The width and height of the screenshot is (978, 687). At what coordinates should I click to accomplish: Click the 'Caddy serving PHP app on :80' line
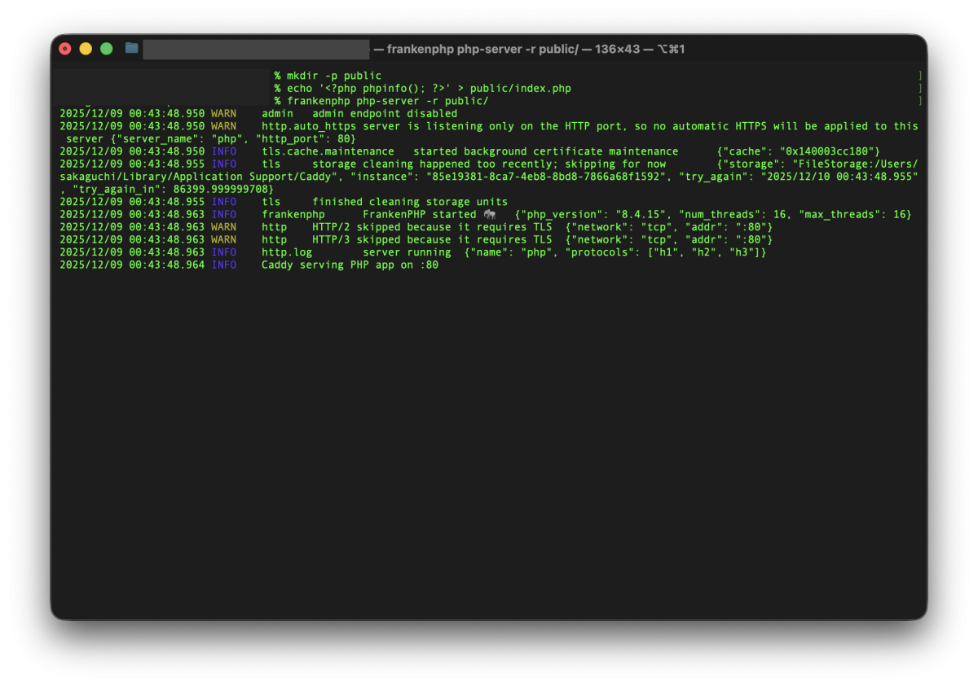(350, 265)
